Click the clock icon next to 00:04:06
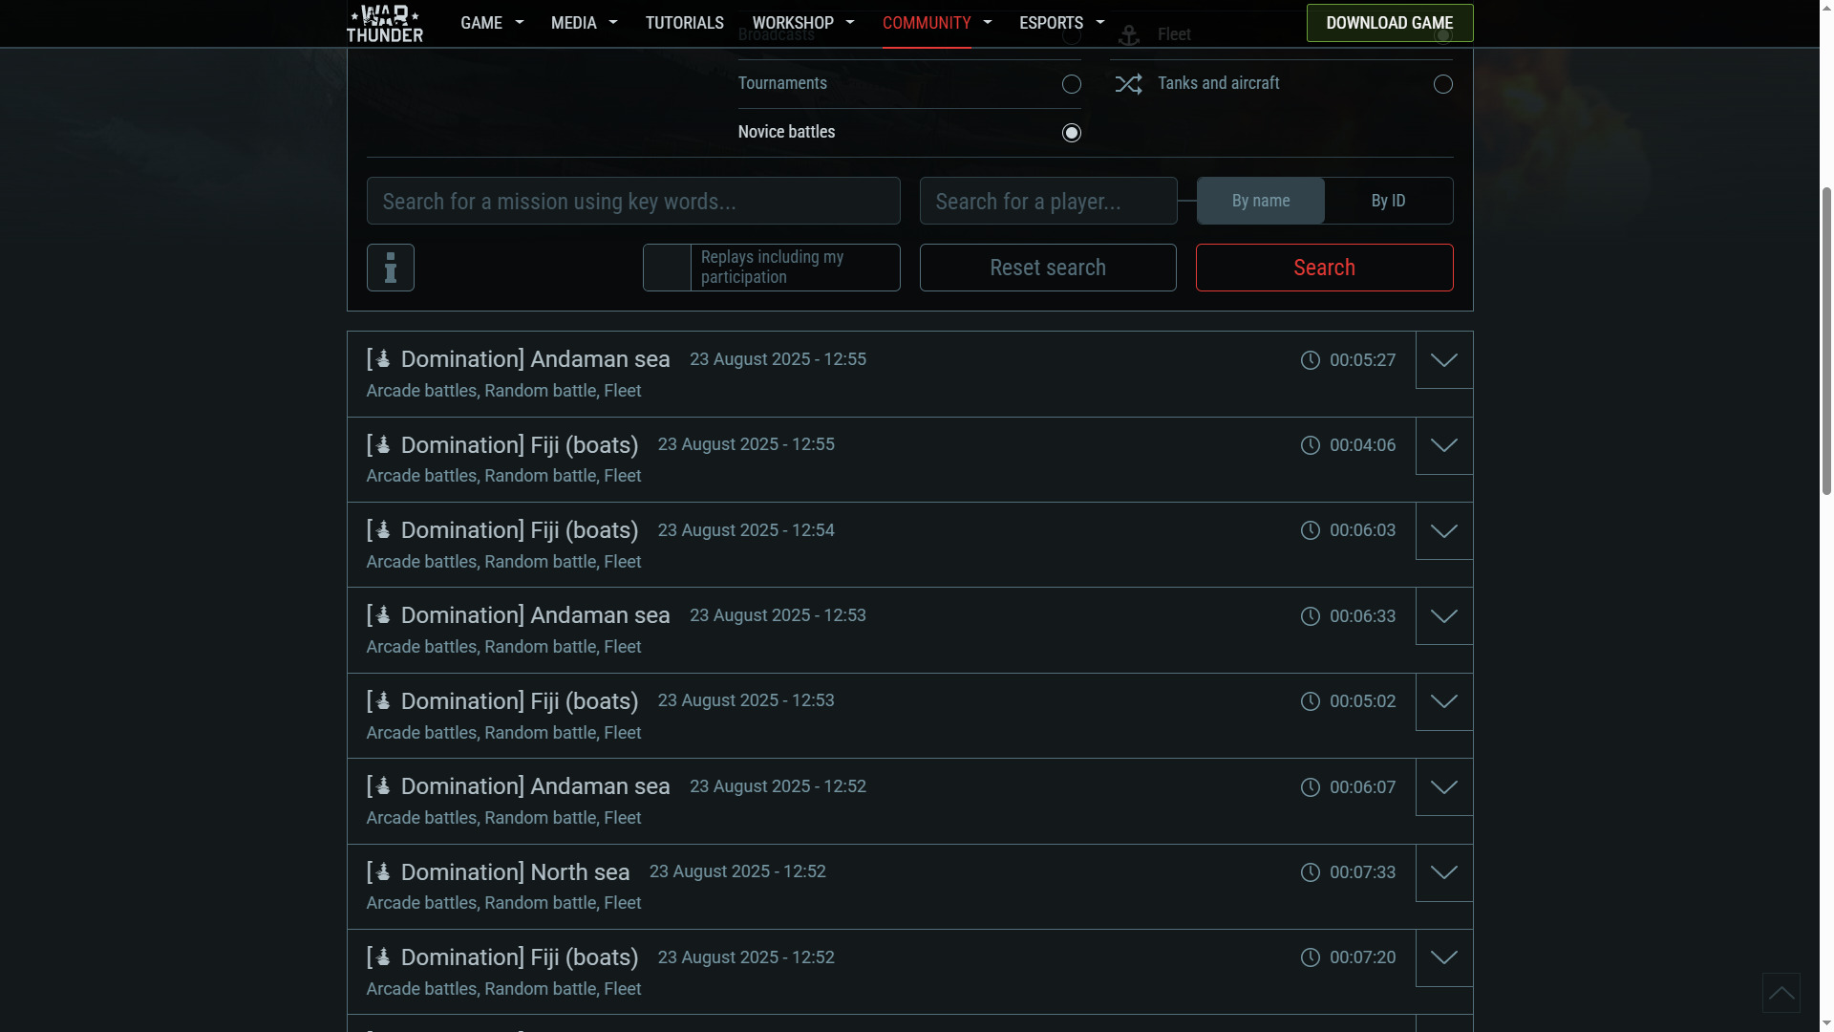The image size is (1834, 1032). pyautogui.click(x=1310, y=445)
